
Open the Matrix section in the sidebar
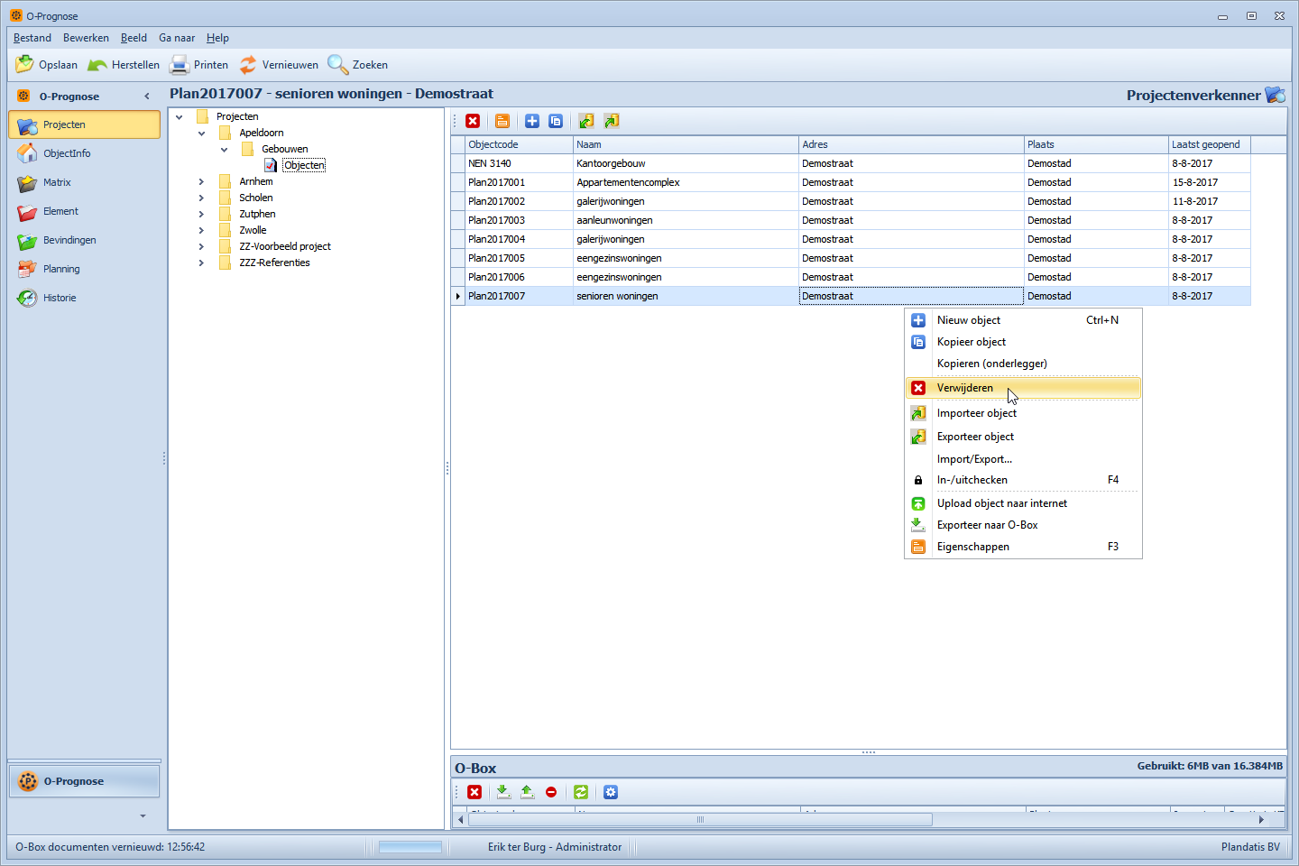click(x=84, y=182)
